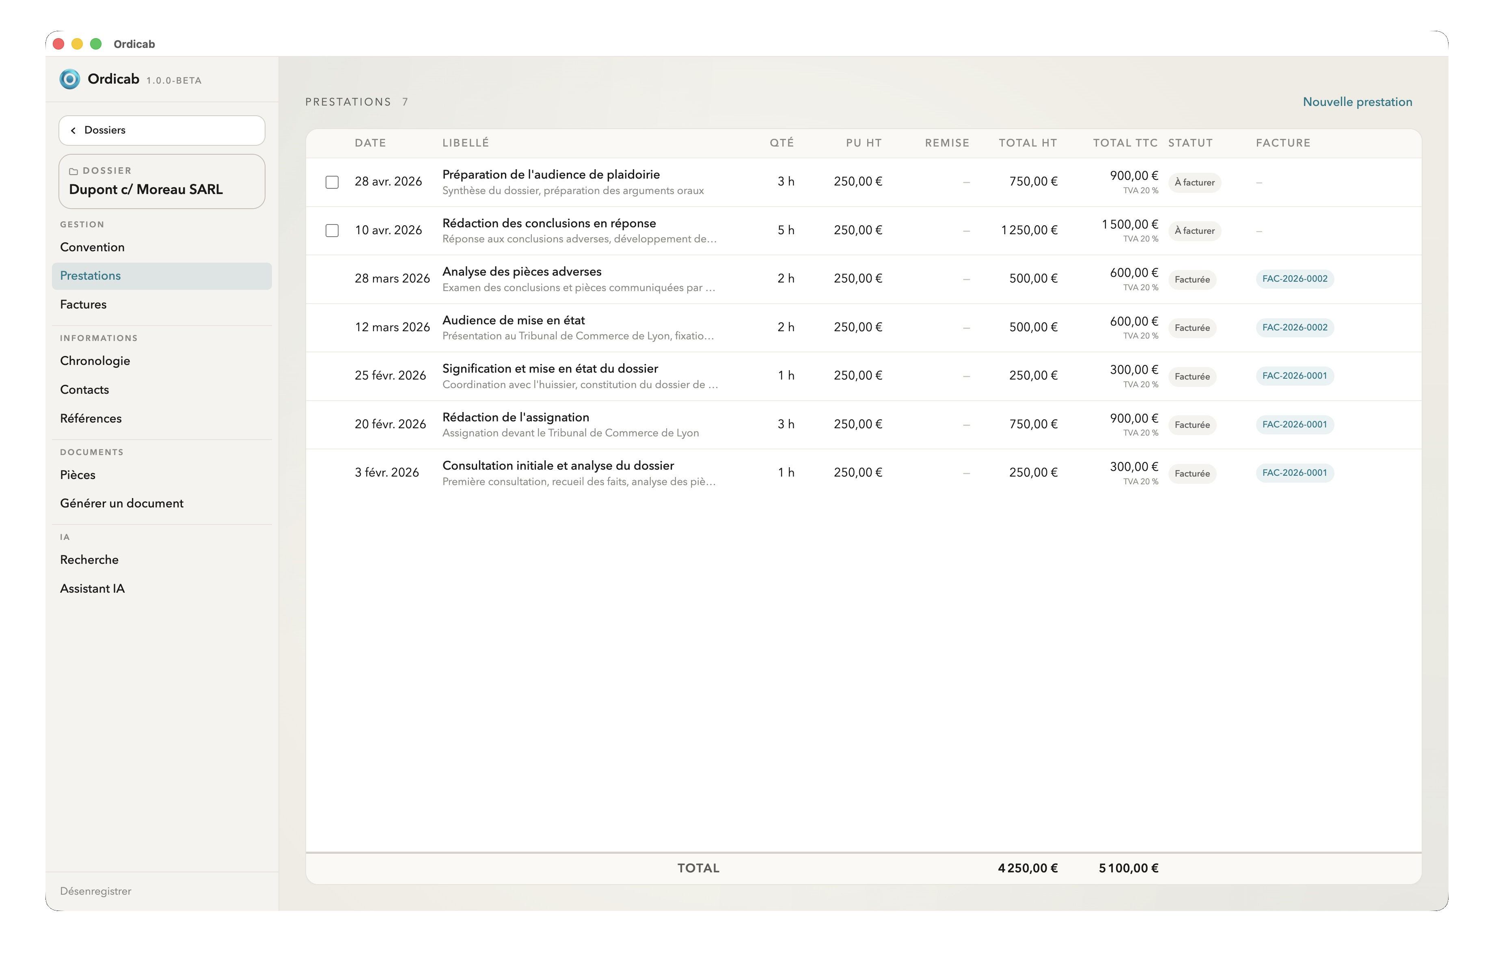Image resolution: width=1494 pixels, height=971 pixels.
Task: Open invoice FAC-2026-0001 on 20 févr. row
Action: click(x=1294, y=424)
